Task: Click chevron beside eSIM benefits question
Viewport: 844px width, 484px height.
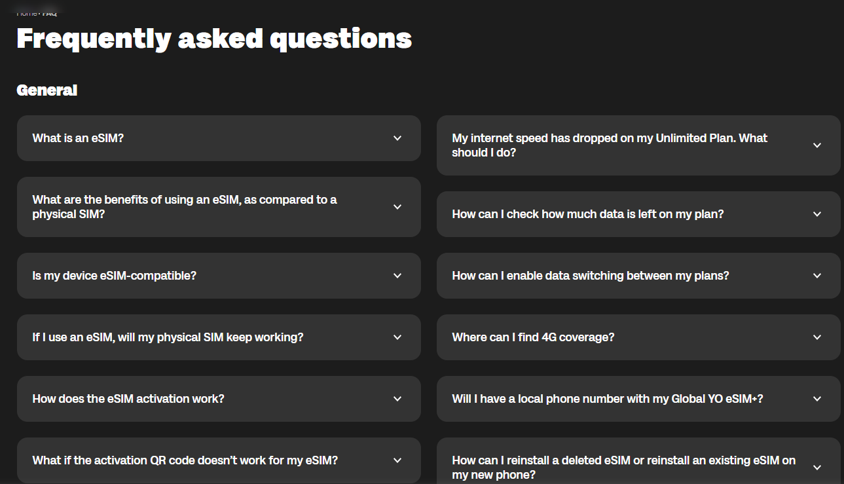Action: [397, 207]
